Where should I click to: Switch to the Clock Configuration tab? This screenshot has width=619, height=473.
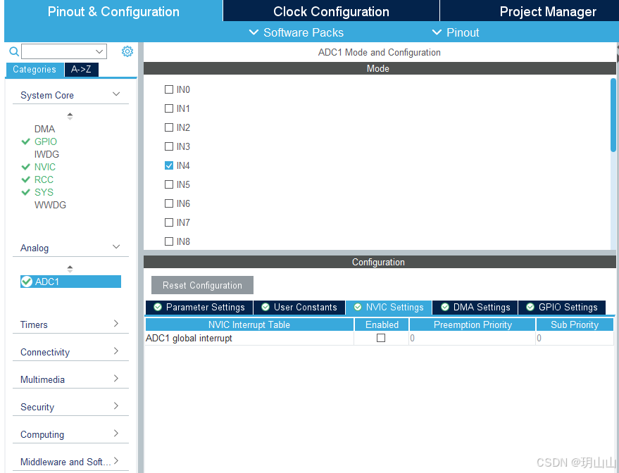(331, 11)
